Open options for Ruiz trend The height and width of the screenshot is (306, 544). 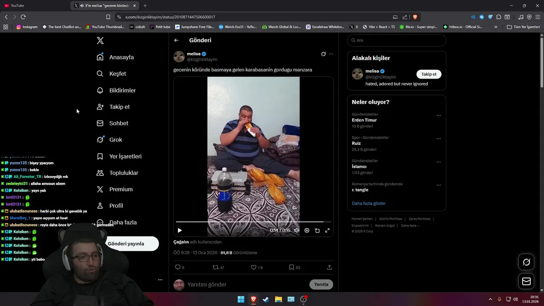pos(439,139)
